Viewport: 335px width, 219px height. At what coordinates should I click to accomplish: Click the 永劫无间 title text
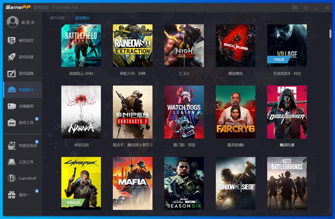point(81,145)
